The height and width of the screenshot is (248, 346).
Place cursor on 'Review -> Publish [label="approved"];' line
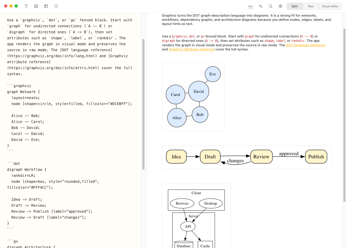click(x=52, y=211)
